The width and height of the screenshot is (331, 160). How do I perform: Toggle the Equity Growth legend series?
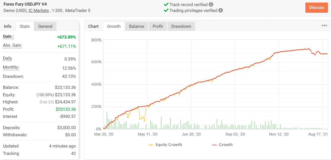click(x=165, y=145)
